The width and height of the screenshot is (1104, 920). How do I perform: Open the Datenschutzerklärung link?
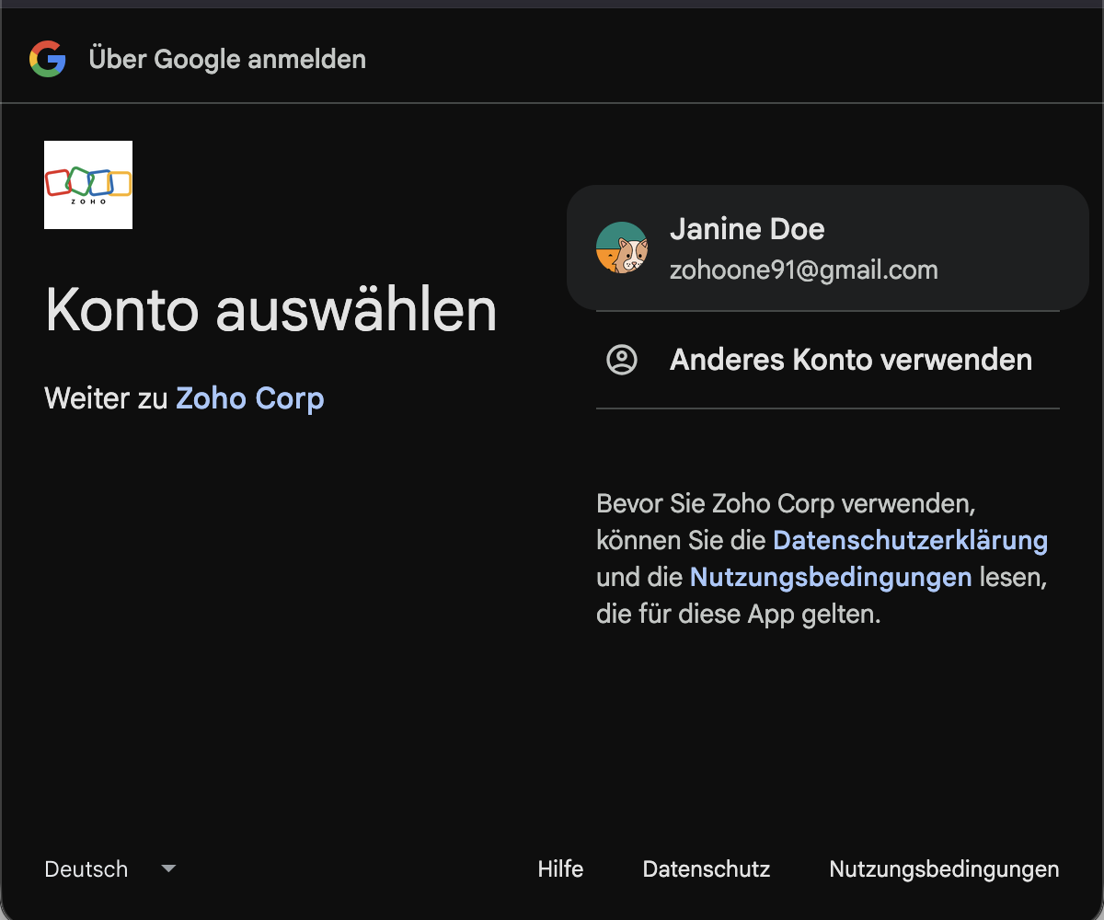point(911,540)
